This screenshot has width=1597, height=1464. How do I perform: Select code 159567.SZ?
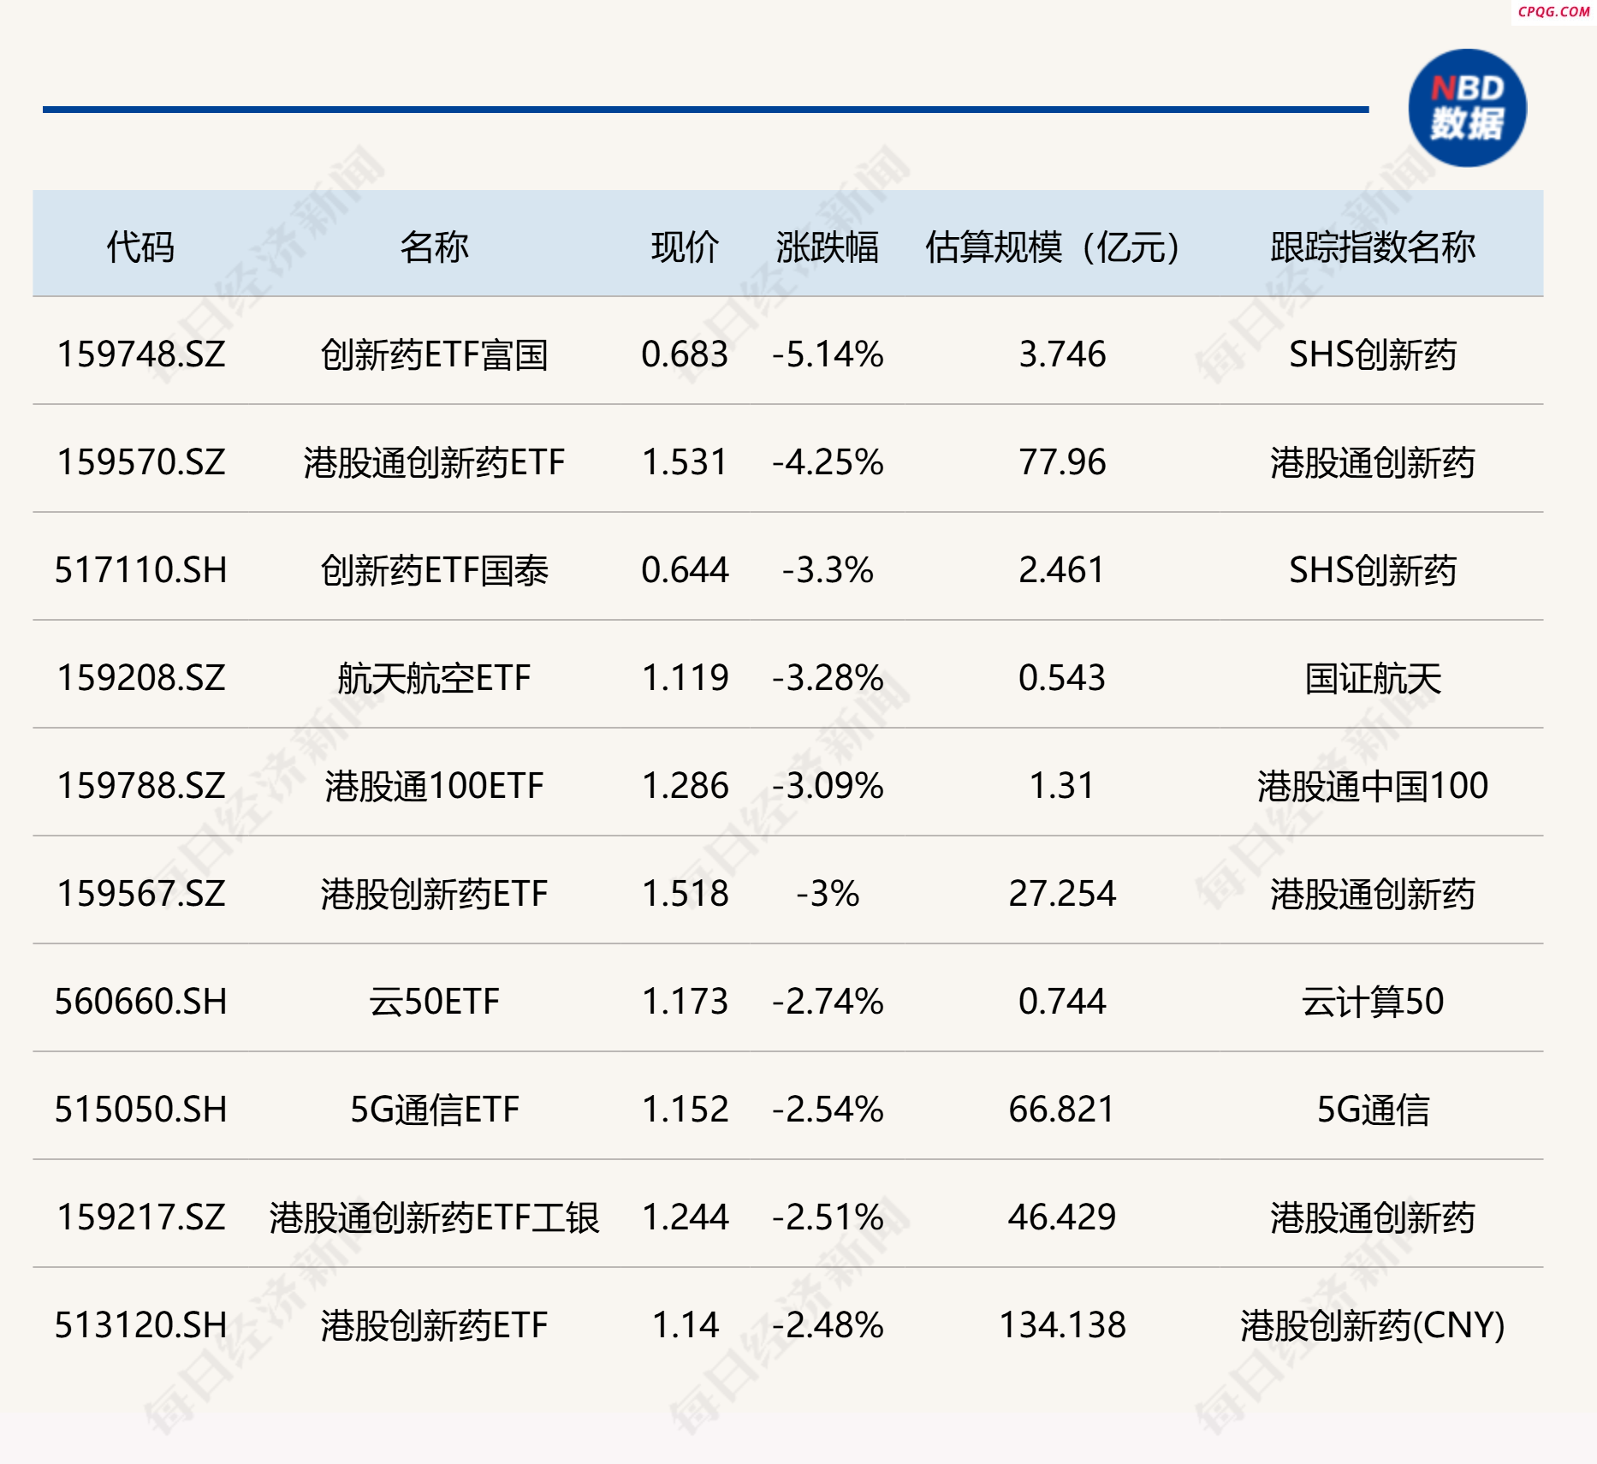[141, 893]
